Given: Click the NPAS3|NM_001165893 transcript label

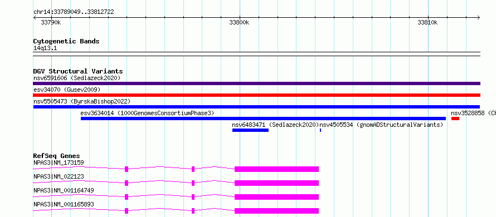Looking at the screenshot, I should [x=64, y=204].
